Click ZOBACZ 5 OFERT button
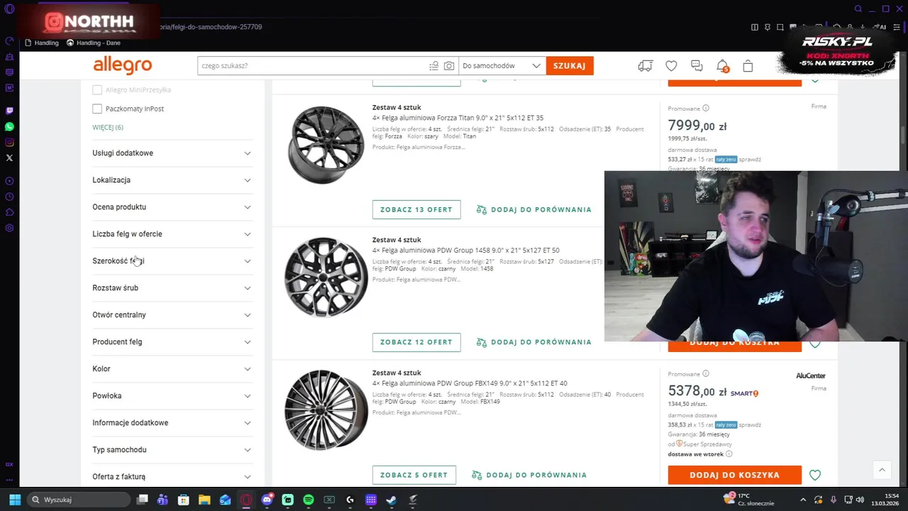 click(414, 475)
